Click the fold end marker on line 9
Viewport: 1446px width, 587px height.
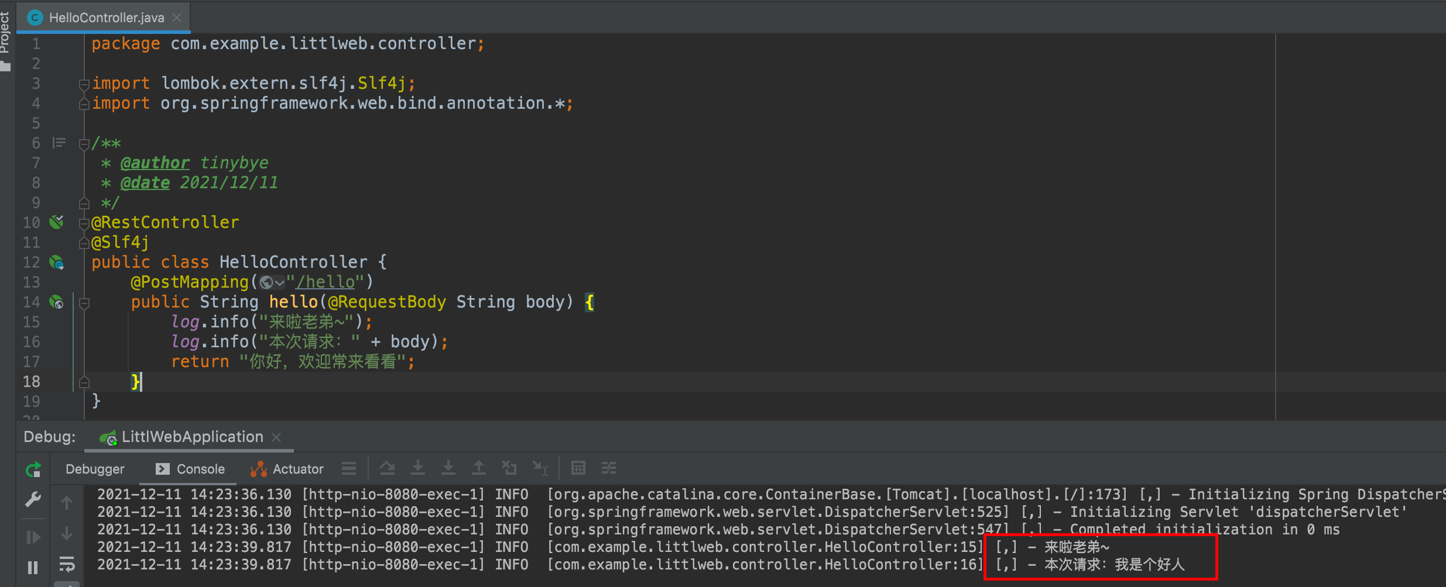[x=84, y=203]
